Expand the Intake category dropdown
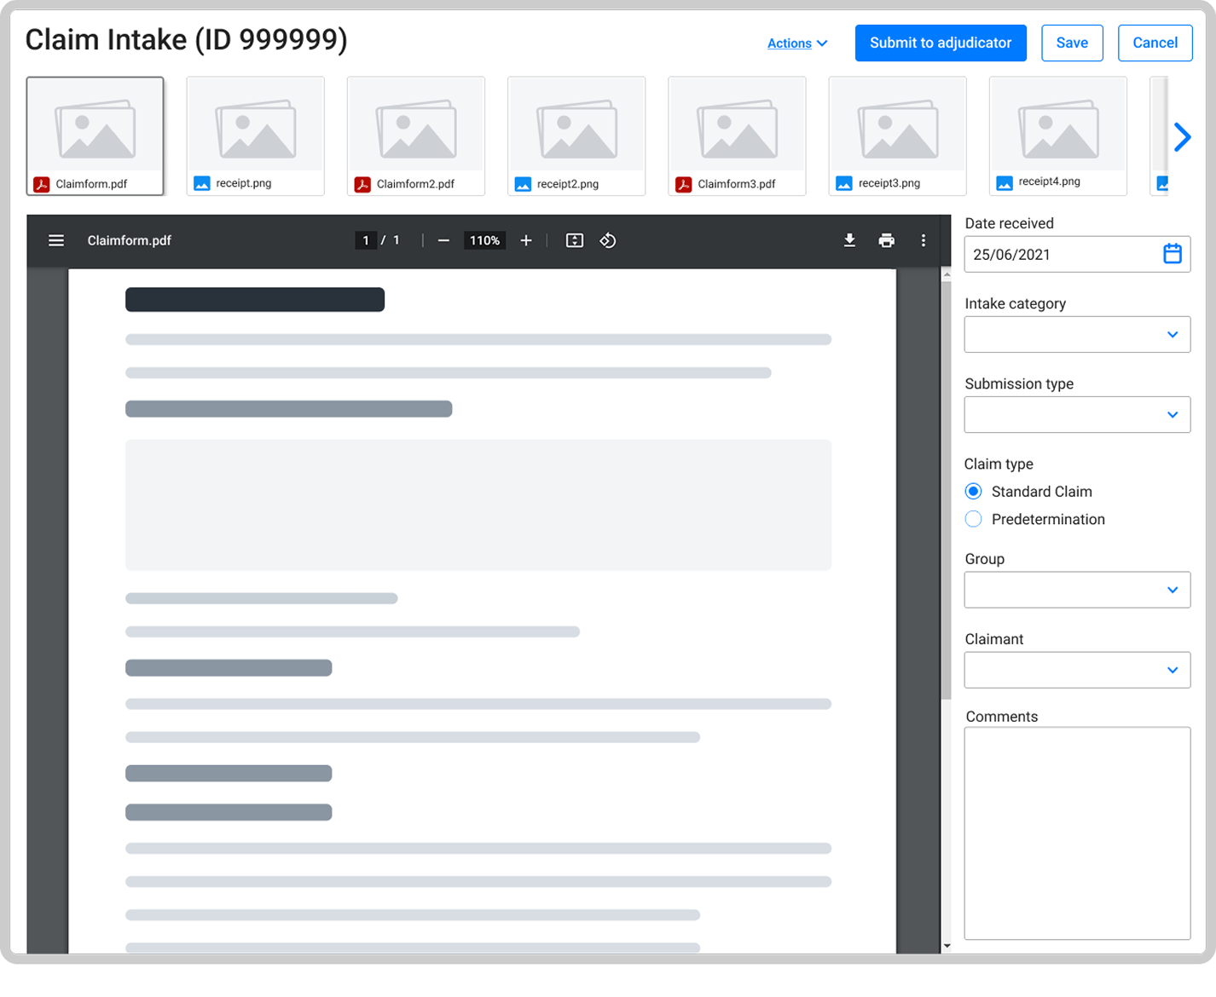The image size is (1216, 997). click(x=1077, y=335)
